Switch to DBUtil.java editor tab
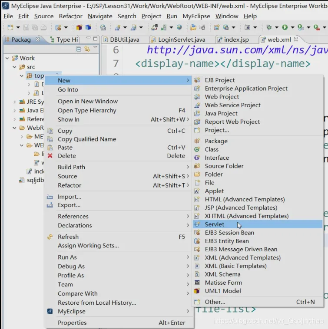 pyautogui.click(x=122, y=39)
